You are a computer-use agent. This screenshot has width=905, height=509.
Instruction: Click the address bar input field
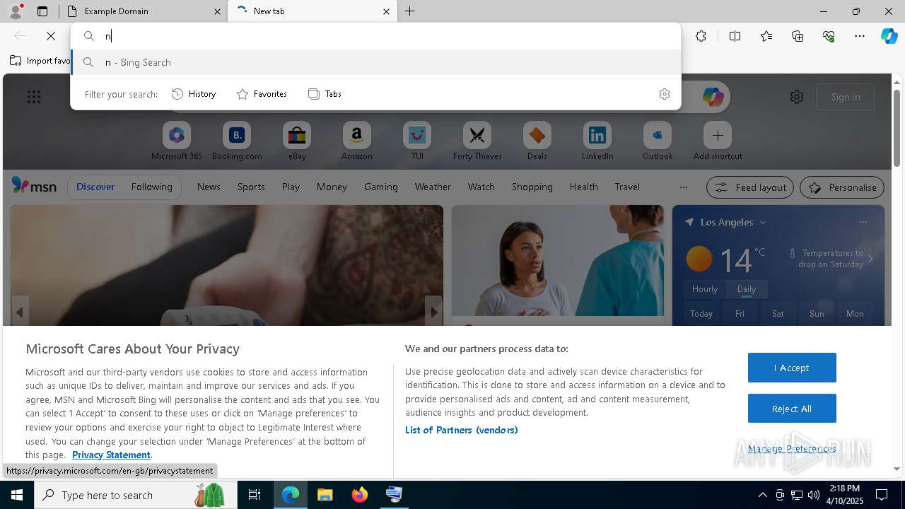(375, 36)
